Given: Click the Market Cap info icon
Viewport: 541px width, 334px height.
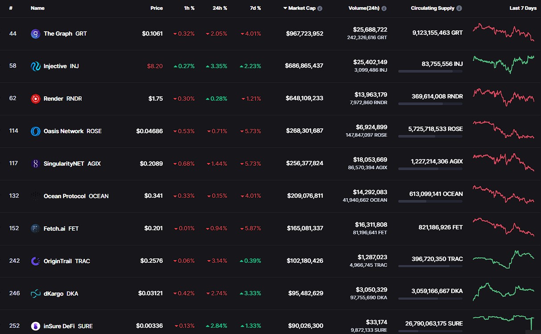Looking at the screenshot, I should click(x=320, y=8).
